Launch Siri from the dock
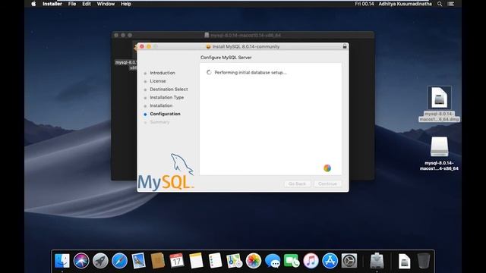Viewport: 486px width, 273px height. (x=81, y=261)
